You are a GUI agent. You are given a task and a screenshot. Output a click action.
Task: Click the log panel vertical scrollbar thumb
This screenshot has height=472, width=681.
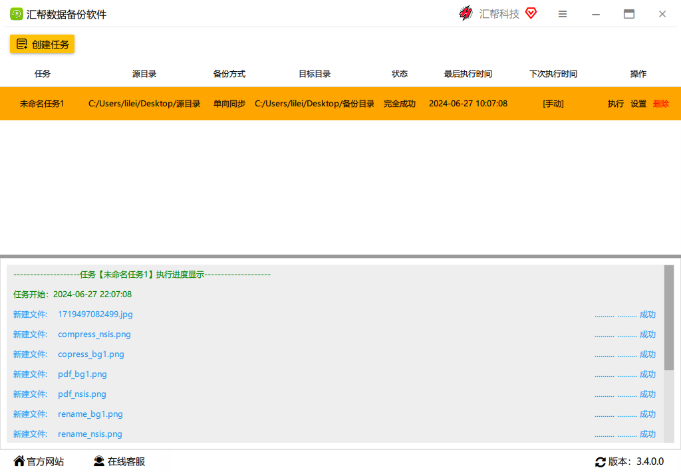point(668,318)
